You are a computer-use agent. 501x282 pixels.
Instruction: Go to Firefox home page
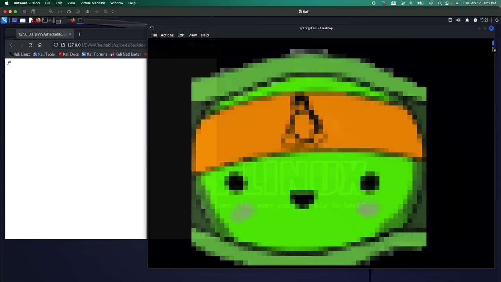click(40, 45)
